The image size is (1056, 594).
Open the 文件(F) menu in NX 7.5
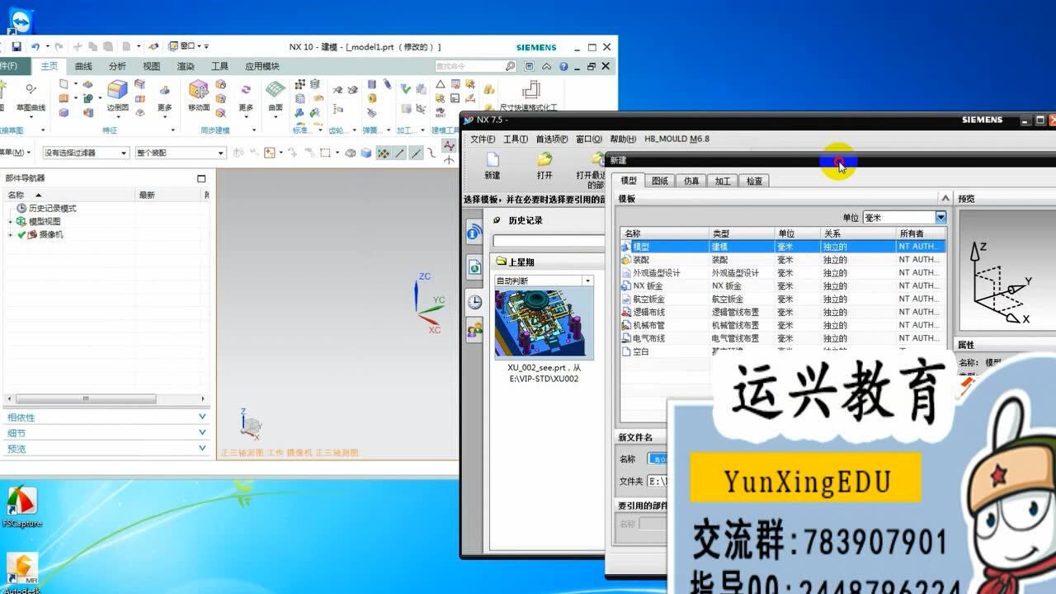coord(483,139)
